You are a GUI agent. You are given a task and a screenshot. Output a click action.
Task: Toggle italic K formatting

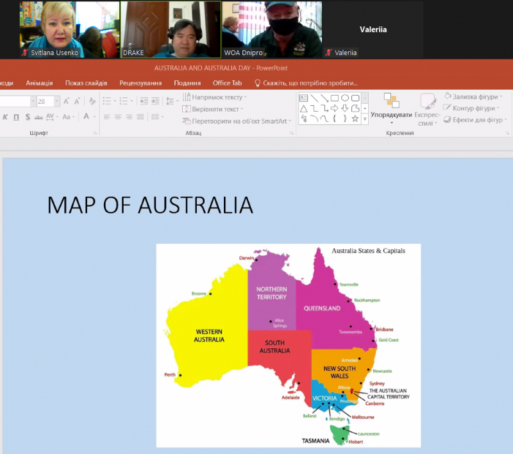coord(5,117)
